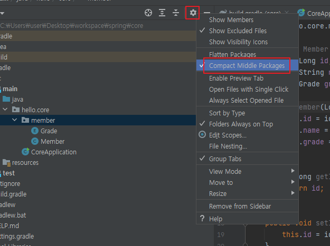Select the settings.gradle file row
Screen dimensions: 330x246
click(98, 237)
